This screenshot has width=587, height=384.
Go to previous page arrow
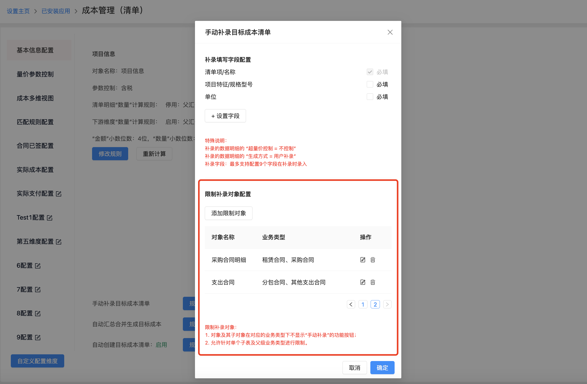coord(351,305)
